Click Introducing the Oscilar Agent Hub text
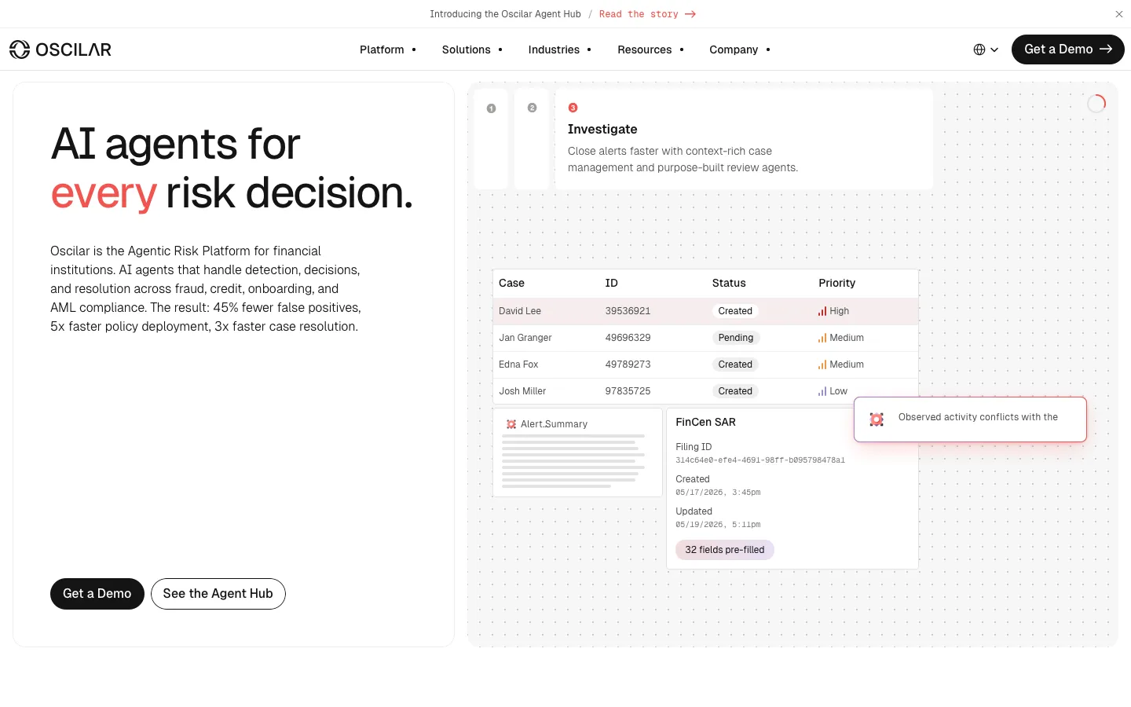Viewport: 1131px width, 707px height. coord(505,14)
